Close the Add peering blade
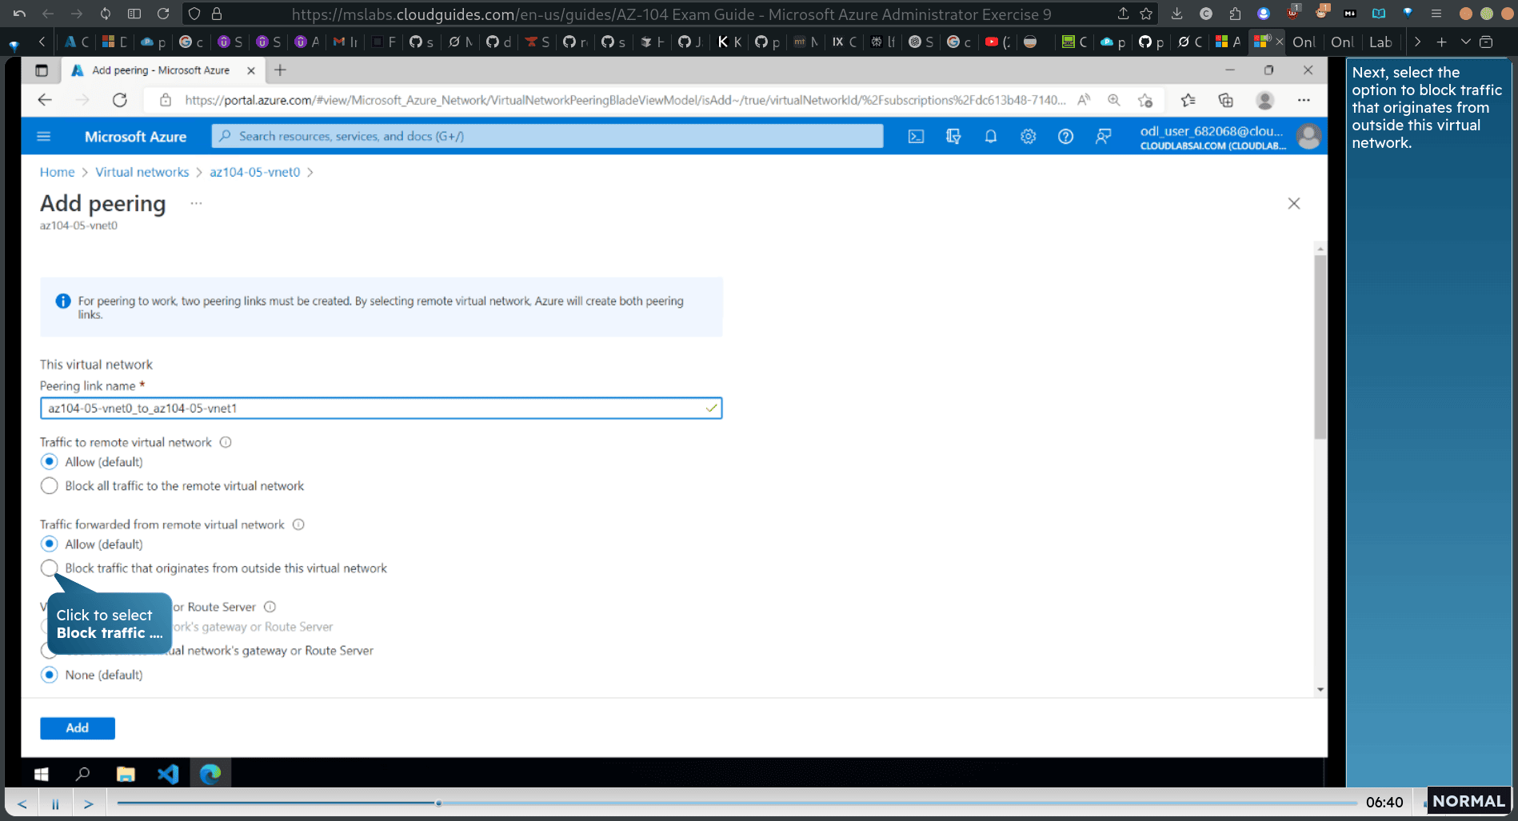 point(1294,204)
